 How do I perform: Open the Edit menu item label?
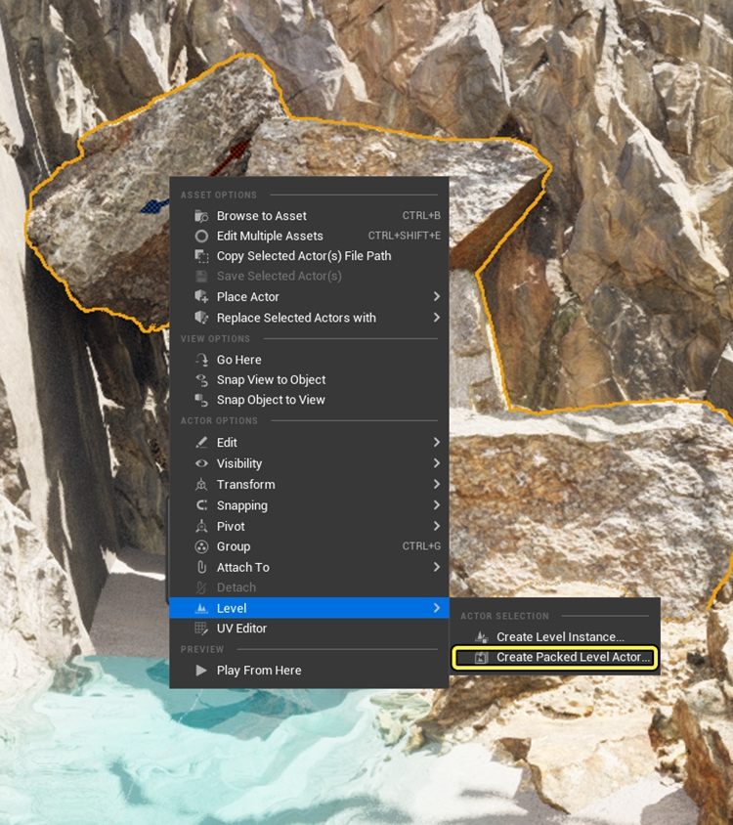(x=227, y=443)
